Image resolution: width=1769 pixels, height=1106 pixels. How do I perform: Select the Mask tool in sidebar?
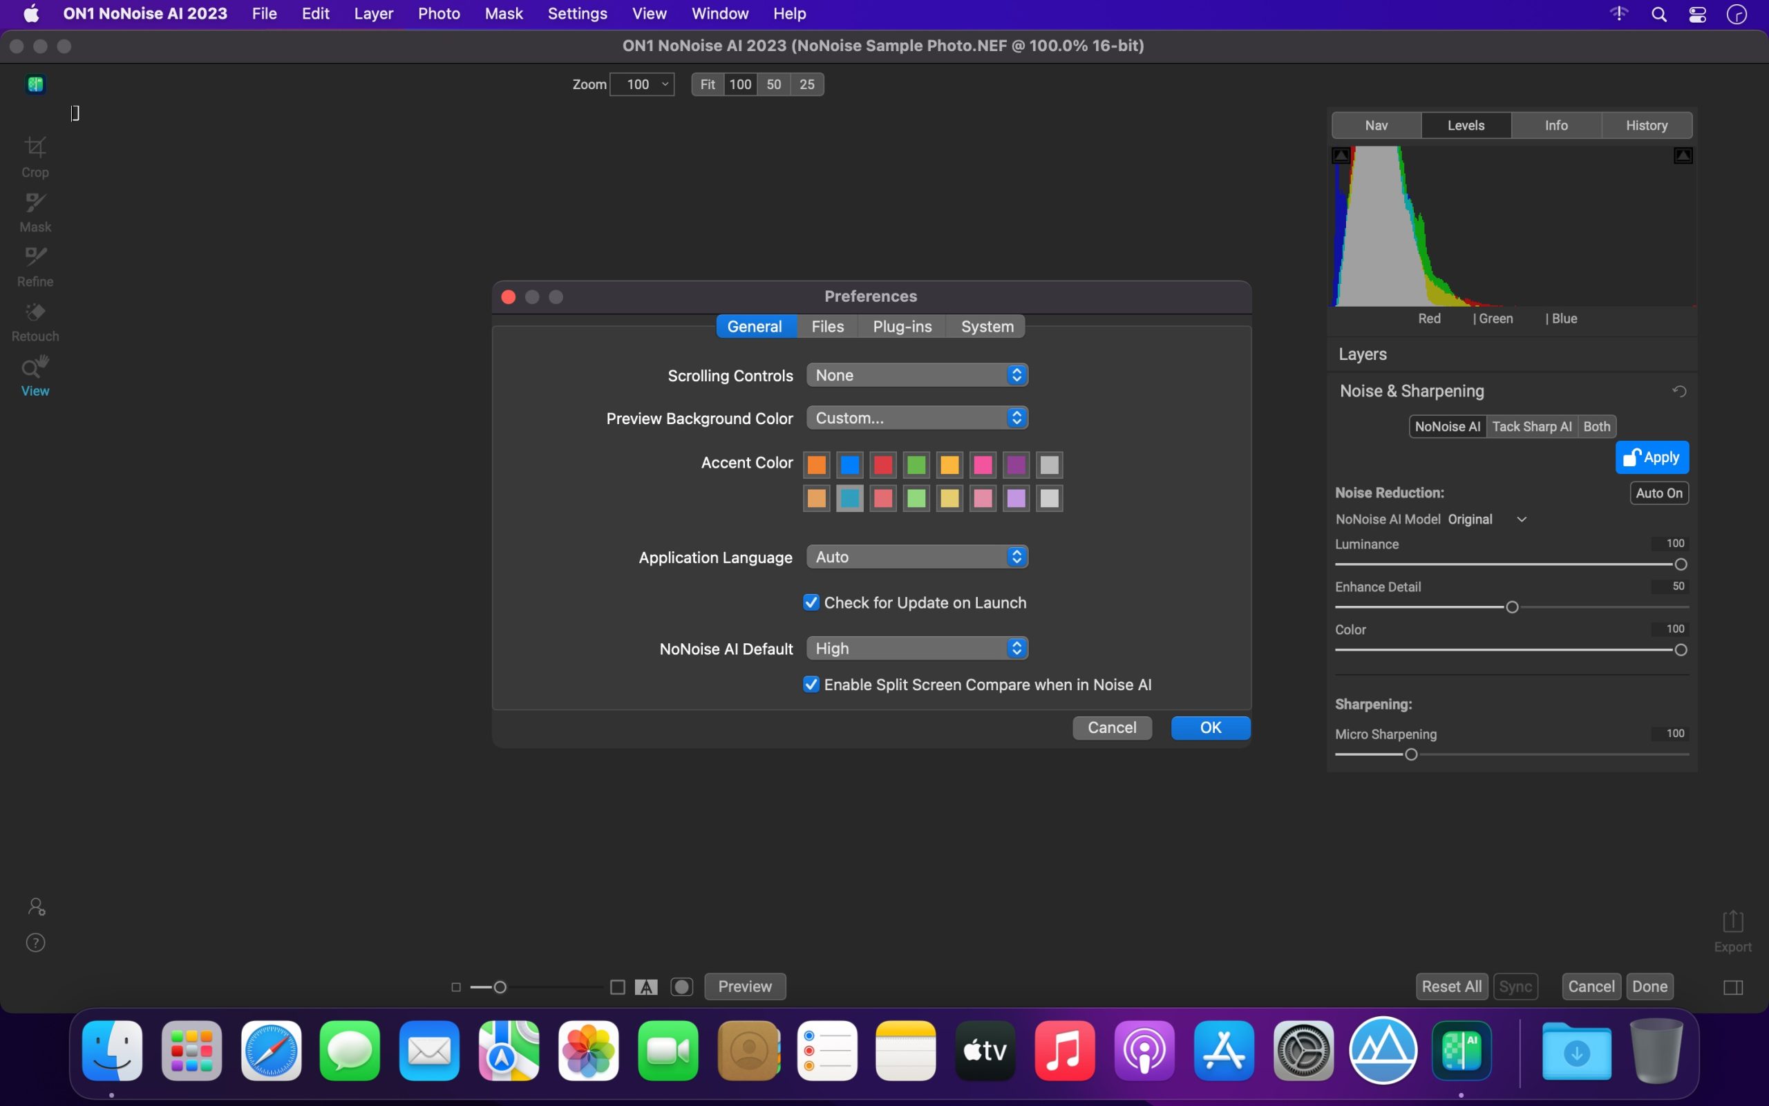click(x=35, y=211)
